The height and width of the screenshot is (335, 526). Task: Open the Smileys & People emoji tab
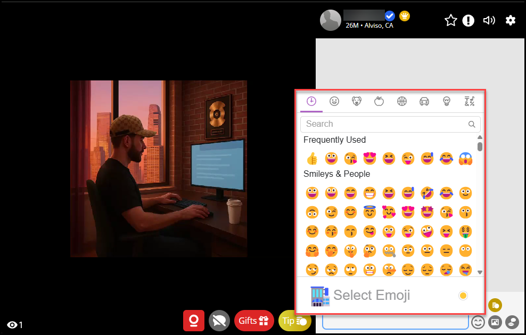pyautogui.click(x=334, y=101)
